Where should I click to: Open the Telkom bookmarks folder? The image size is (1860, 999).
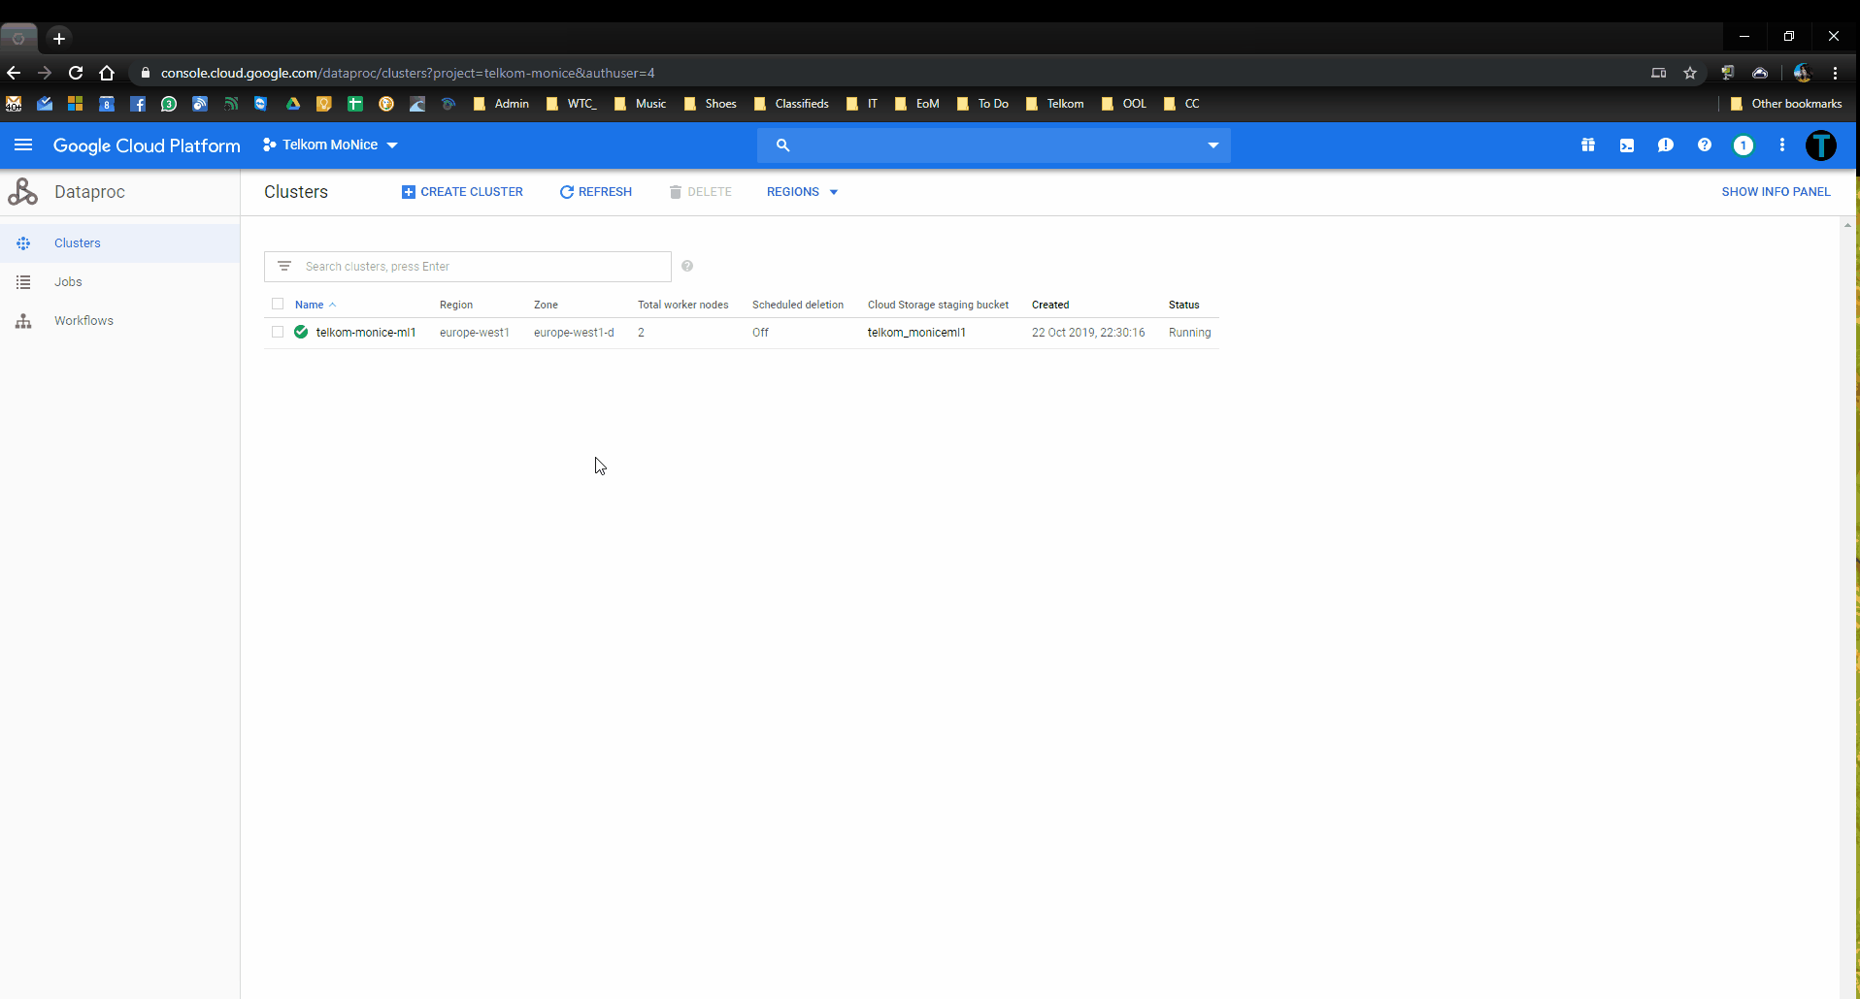tap(1054, 104)
